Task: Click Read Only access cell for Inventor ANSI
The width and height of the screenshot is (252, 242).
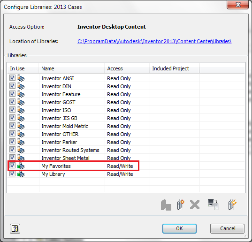Action: (x=119, y=78)
